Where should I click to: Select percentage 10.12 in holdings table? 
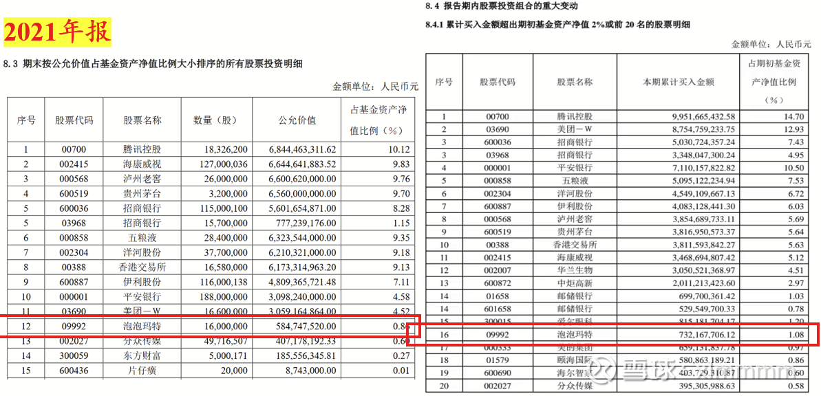click(x=399, y=150)
